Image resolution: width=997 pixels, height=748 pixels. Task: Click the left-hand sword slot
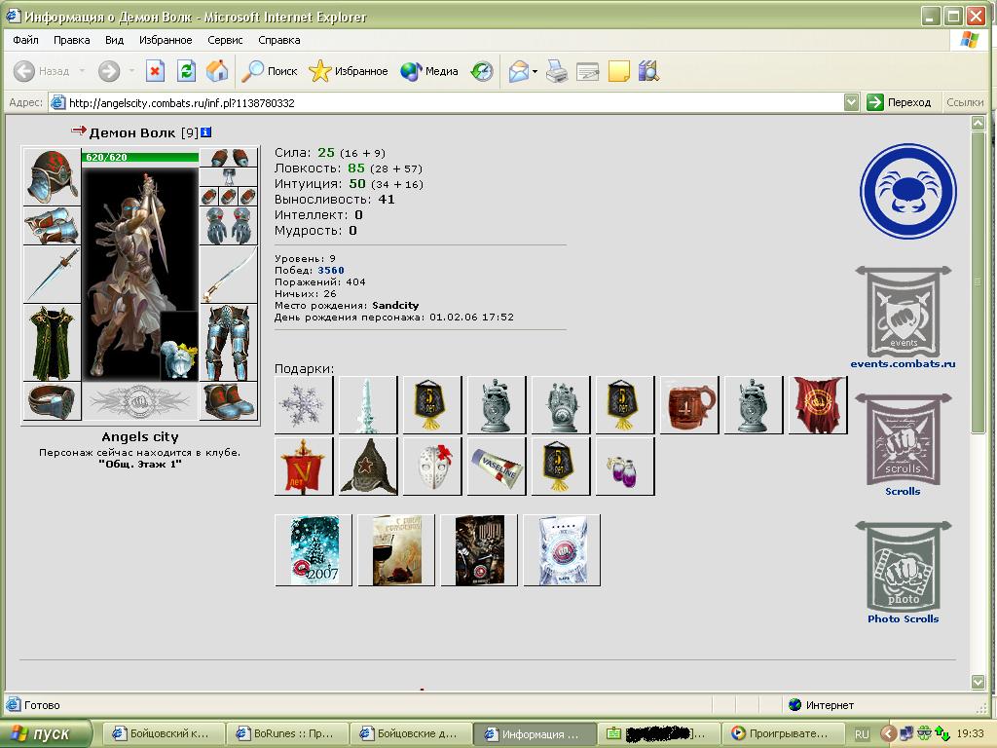[x=52, y=274]
